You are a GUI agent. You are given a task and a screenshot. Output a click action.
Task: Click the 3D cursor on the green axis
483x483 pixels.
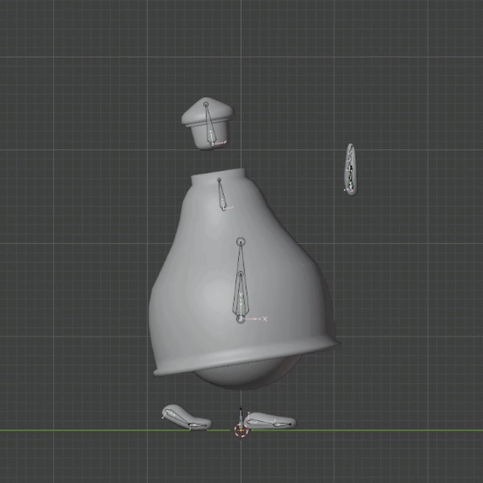pyautogui.click(x=241, y=431)
